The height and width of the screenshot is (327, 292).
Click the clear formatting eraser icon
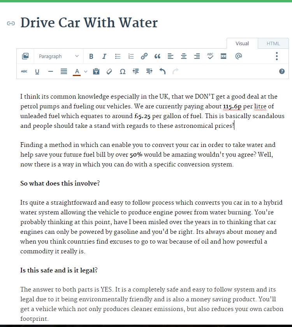click(x=109, y=71)
